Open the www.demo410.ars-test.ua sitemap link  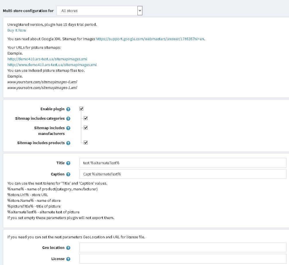pyautogui.click(x=52, y=65)
